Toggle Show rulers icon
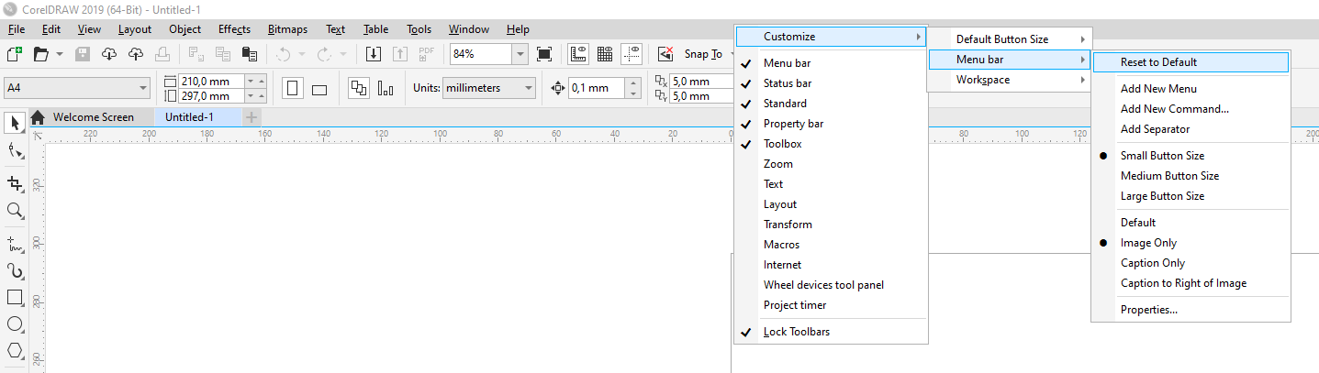Viewport: 1319px width, 373px height. [x=578, y=54]
